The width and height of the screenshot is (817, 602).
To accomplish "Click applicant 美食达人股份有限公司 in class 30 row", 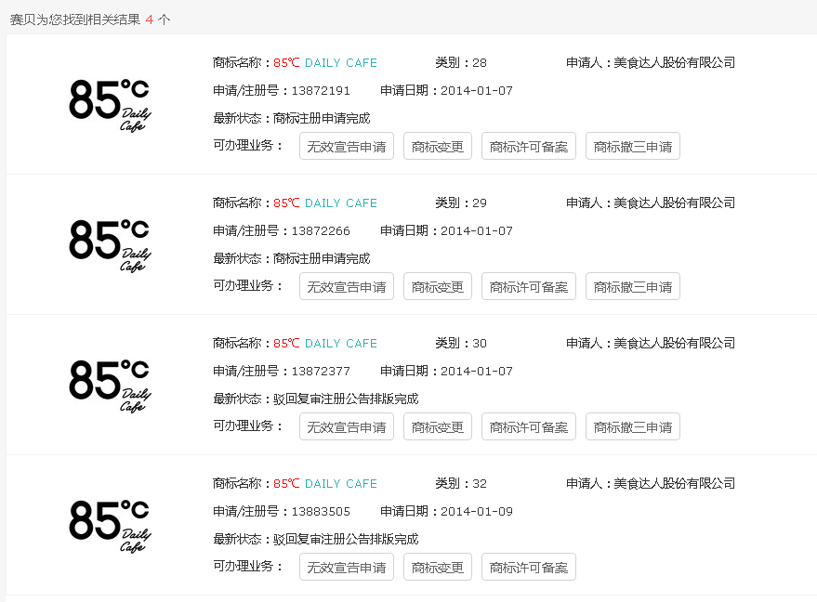I will (x=674, y=343).
